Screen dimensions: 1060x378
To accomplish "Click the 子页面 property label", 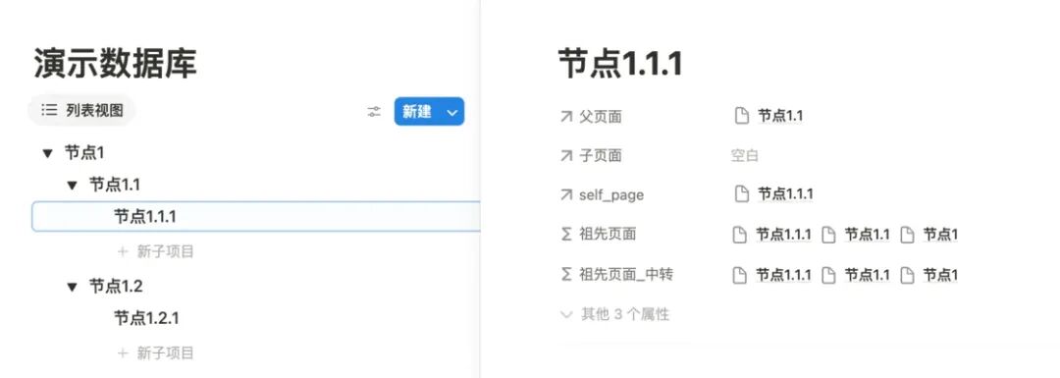I will pos(601,155).
